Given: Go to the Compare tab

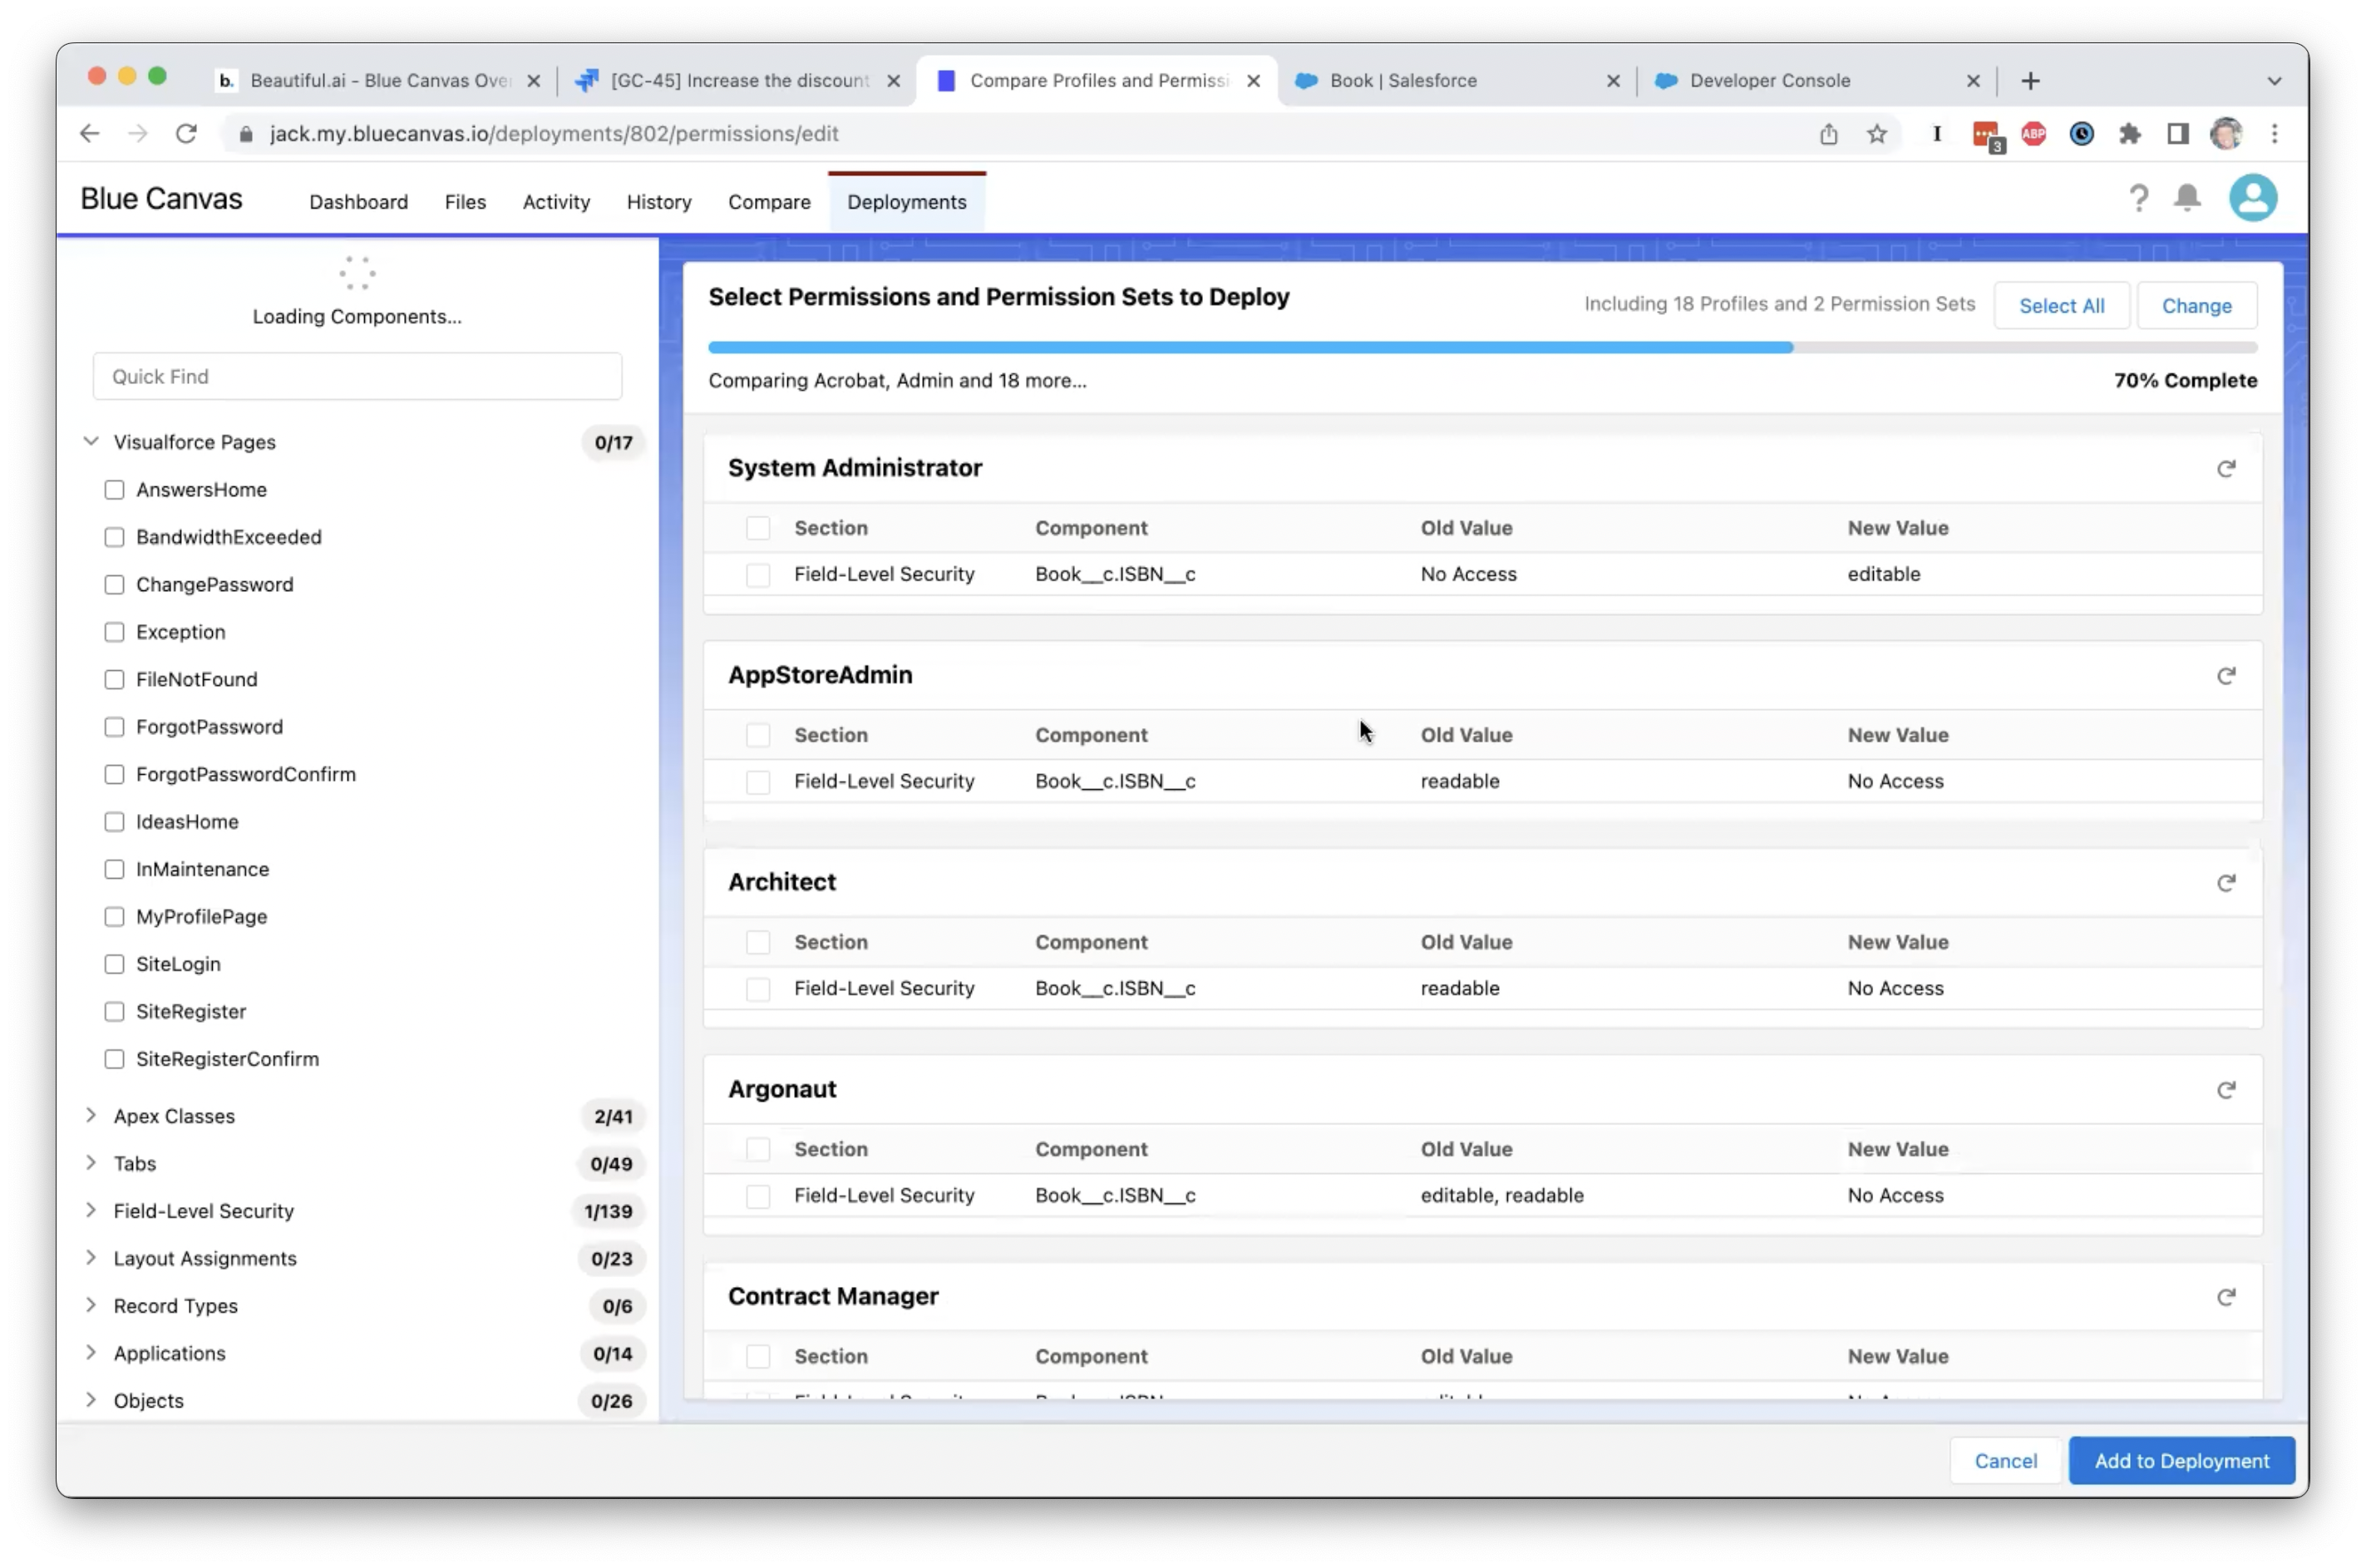Looking at the screenshot, I should [x=768, y=202].
